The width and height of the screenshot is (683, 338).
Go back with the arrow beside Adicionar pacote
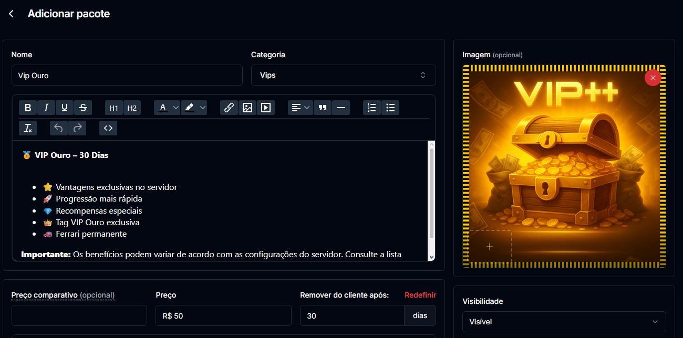coord(11,14)
